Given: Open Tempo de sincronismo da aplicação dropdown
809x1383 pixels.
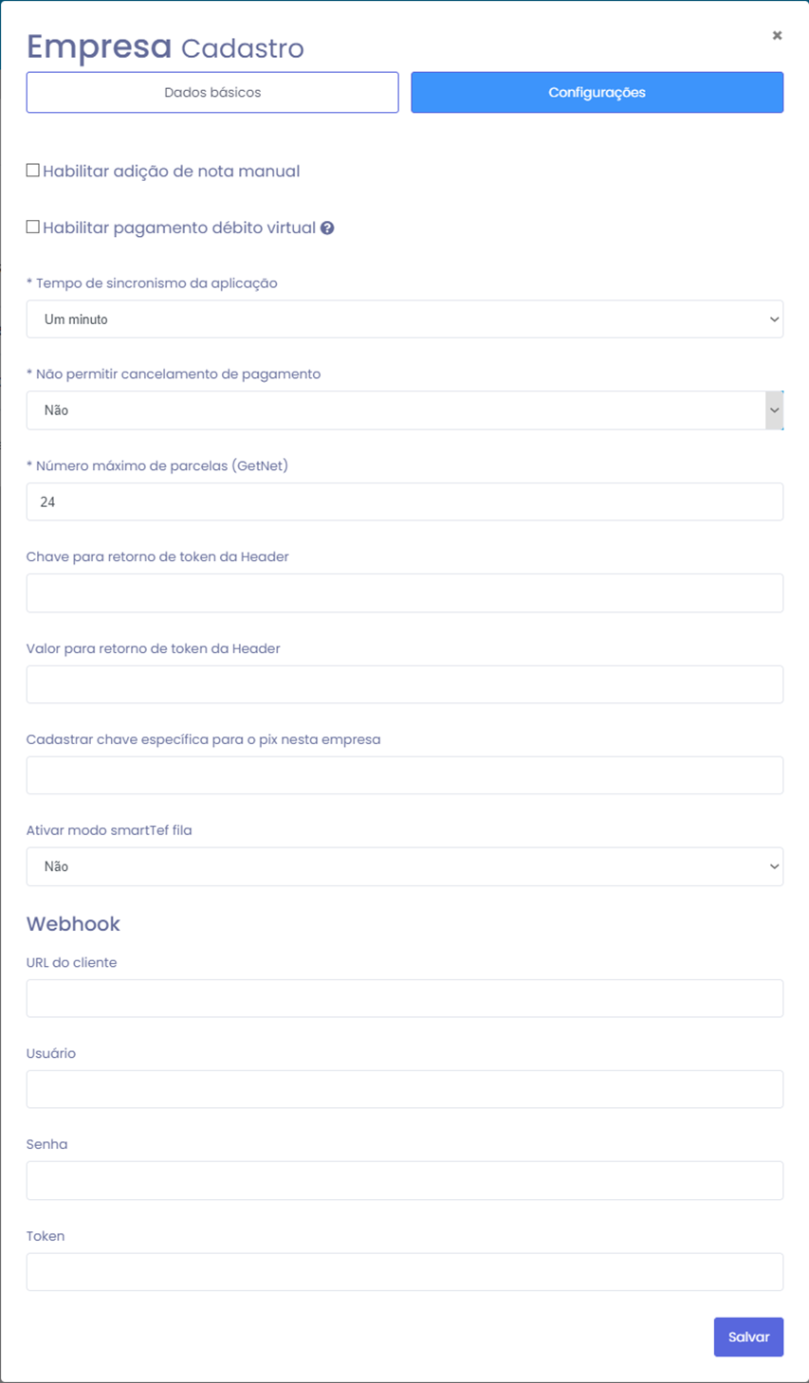Looking at the screenshot, I should [x=405, y=319].
